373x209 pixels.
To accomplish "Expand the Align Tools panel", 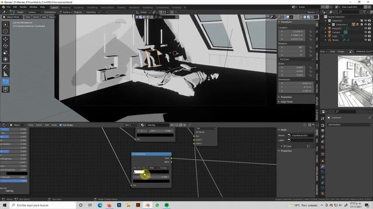I will point(286,102).
